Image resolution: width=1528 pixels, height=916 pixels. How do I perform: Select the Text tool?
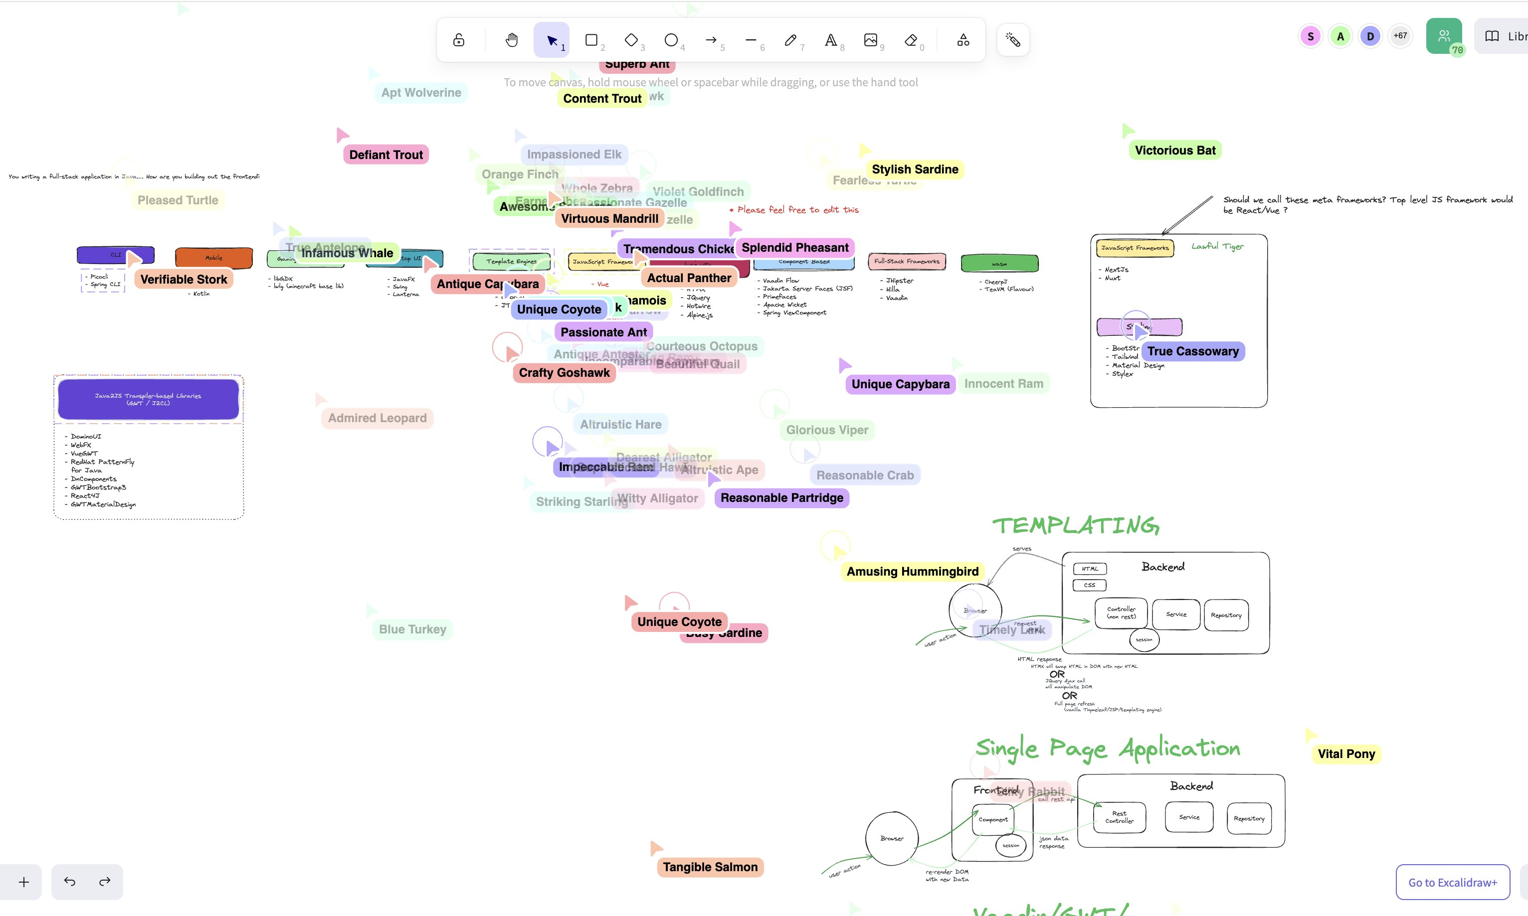click(x=831, y=40)
